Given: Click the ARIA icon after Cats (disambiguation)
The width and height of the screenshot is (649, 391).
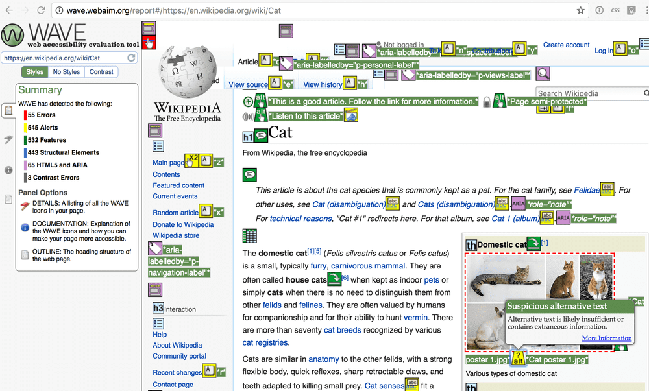Looking at the screenshot, I should (x=518, y=204).
